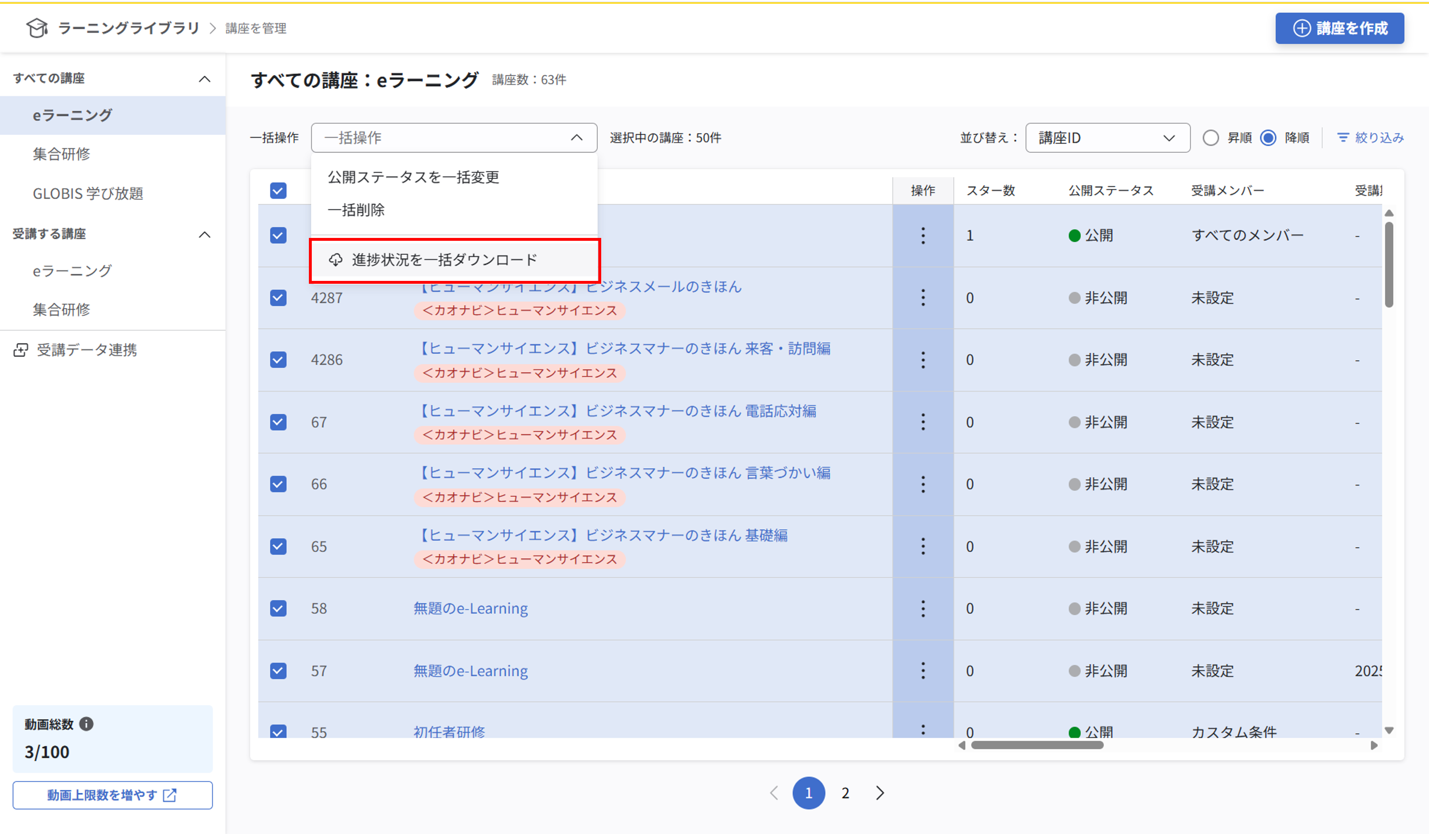Click the 動画上限数を増やす button
This screenshot has width=1429, height=834.
[x=113, y=795]
